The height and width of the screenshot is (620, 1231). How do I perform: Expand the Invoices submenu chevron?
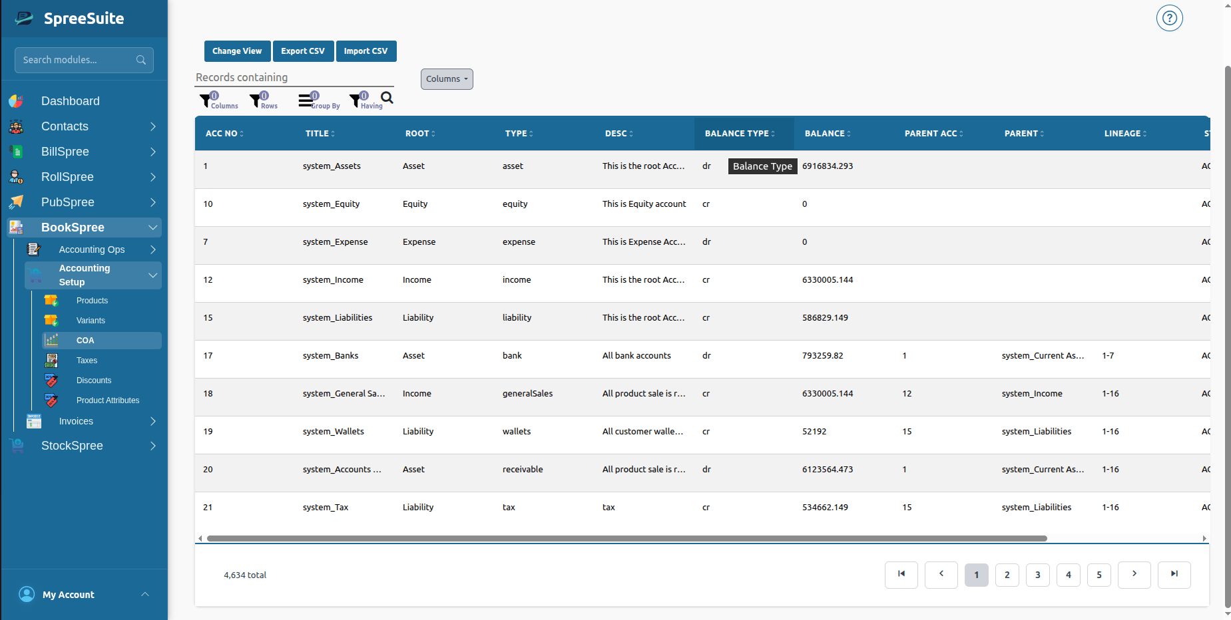coord(153,421)
